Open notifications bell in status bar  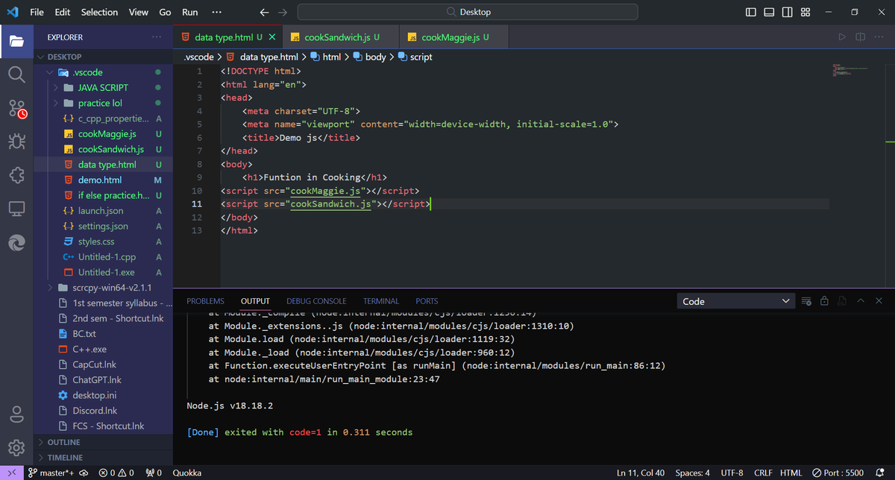pyautogui.click(x=879, y=473)
